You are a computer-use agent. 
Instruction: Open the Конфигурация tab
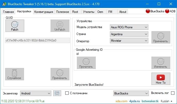(44, 12)
